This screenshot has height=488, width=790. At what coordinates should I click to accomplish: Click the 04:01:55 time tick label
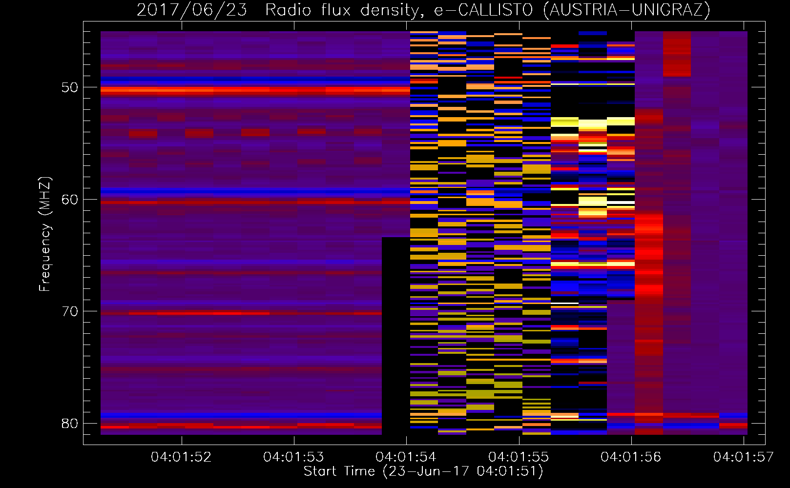(x=519, y=457)
